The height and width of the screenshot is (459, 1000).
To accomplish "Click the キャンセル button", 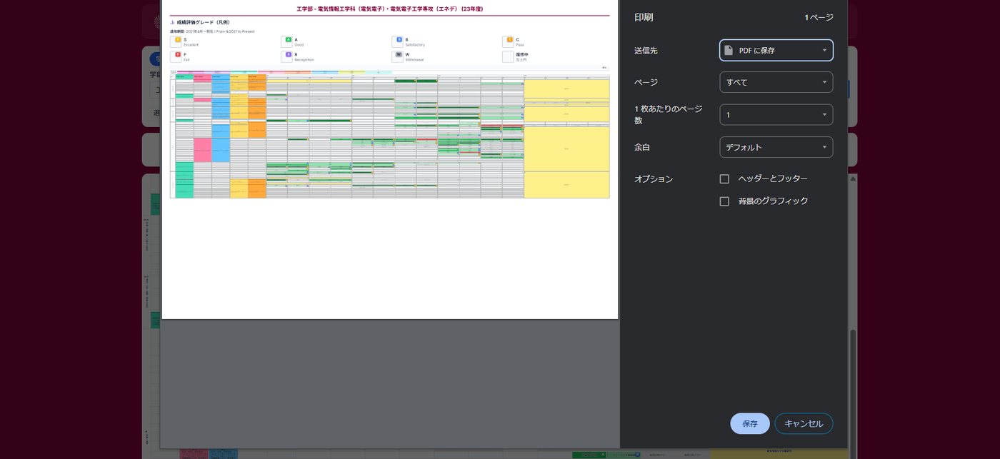I will point(804,423).
